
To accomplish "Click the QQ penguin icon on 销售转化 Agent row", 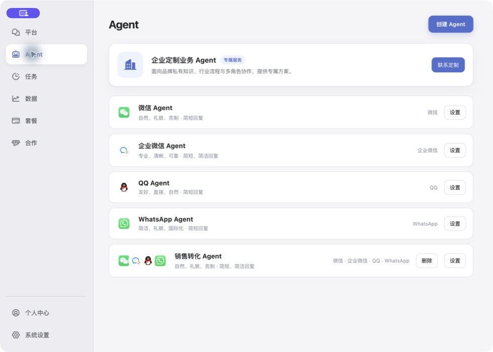I will click(148, 260).
